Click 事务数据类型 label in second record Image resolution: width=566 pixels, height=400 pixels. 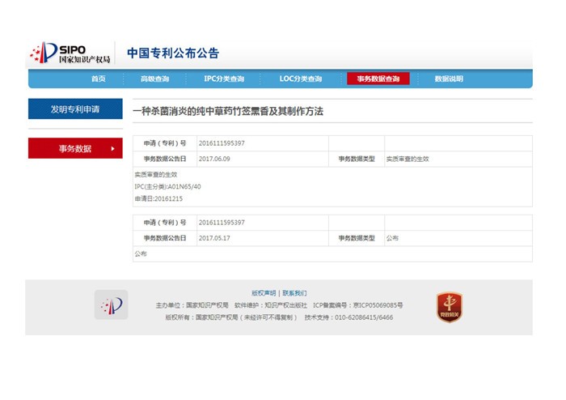(357, 238)
